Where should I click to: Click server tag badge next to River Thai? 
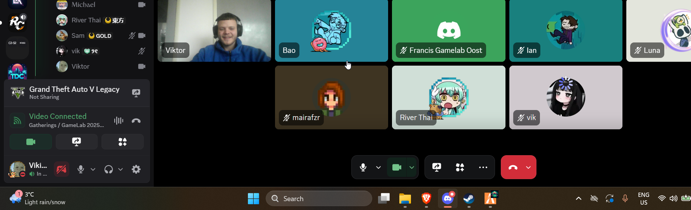[x=115, y=20]
